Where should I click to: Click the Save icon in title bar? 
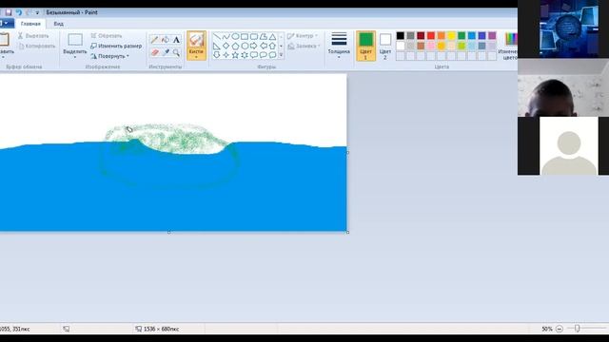[x=9, y=12]
